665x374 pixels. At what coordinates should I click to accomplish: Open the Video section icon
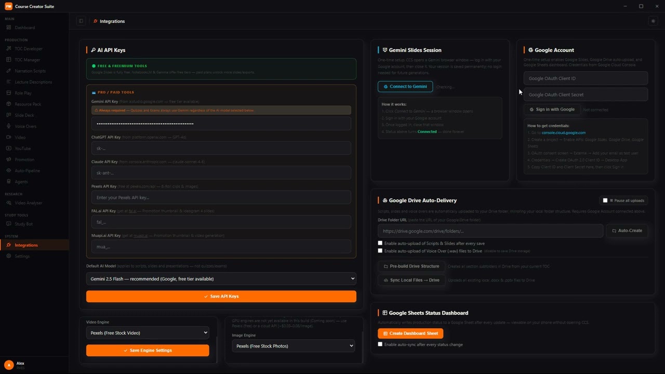pyautogui.click(x=9, y=137)
